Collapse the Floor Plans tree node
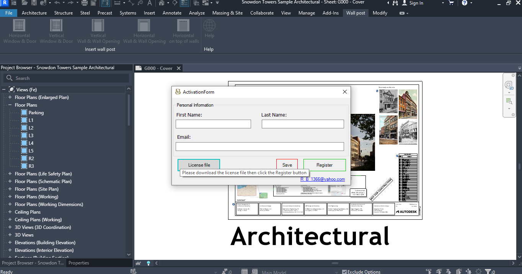This screenshot has width=522, height=274. (x=10, y=105)
